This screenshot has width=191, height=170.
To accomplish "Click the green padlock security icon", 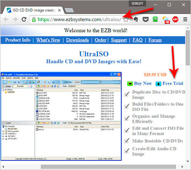I will pos(34,19).
